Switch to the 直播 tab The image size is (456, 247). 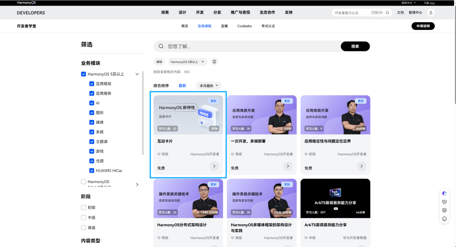[x=224, y=26]
